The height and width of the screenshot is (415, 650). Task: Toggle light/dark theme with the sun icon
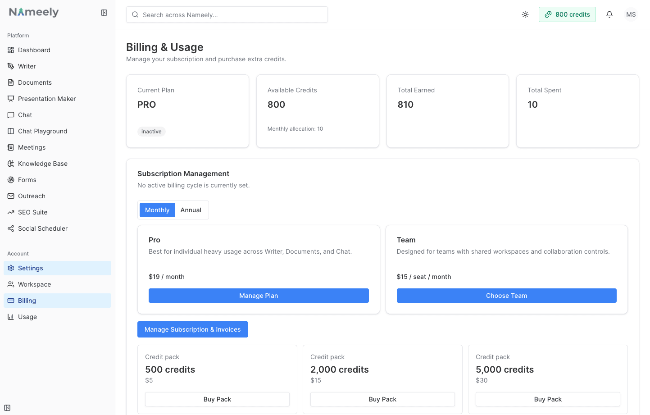(x=525, y=14)
